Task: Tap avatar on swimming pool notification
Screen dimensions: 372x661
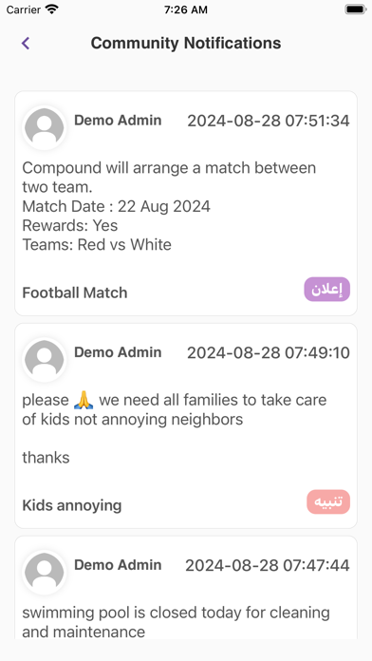Action: pyautogui.click(x=45, y=573)
